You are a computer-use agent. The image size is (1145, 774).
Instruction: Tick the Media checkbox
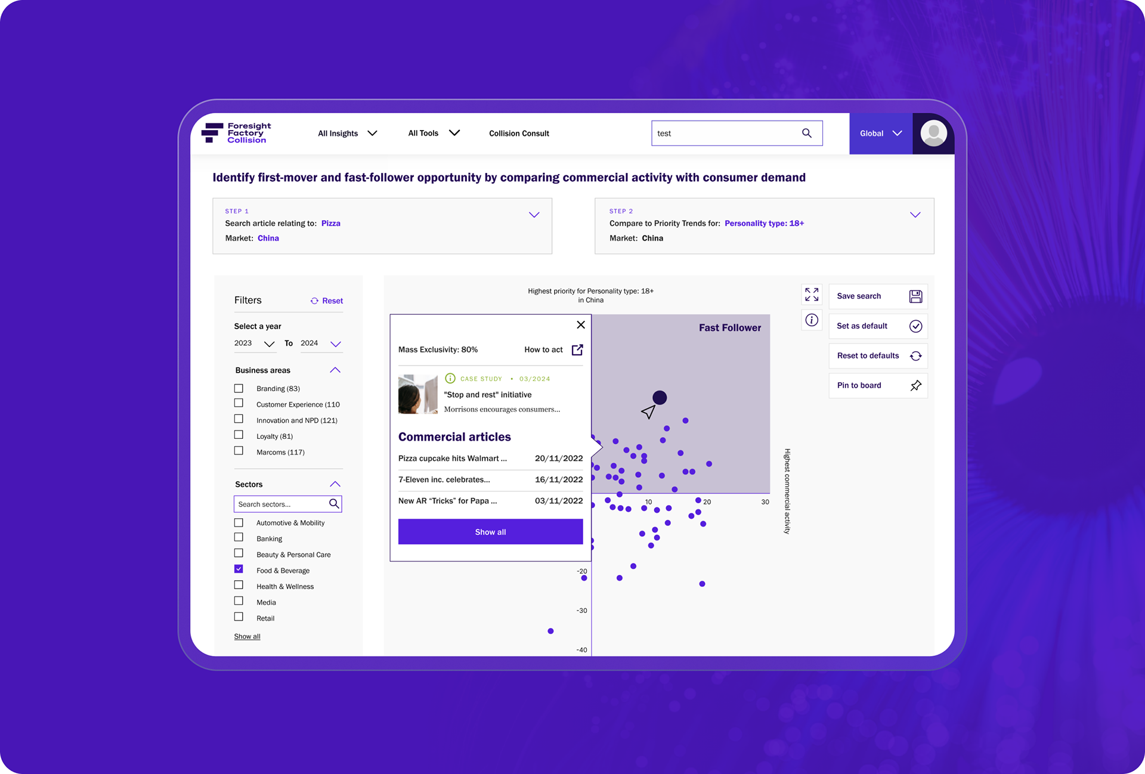(x=239, y=601)
